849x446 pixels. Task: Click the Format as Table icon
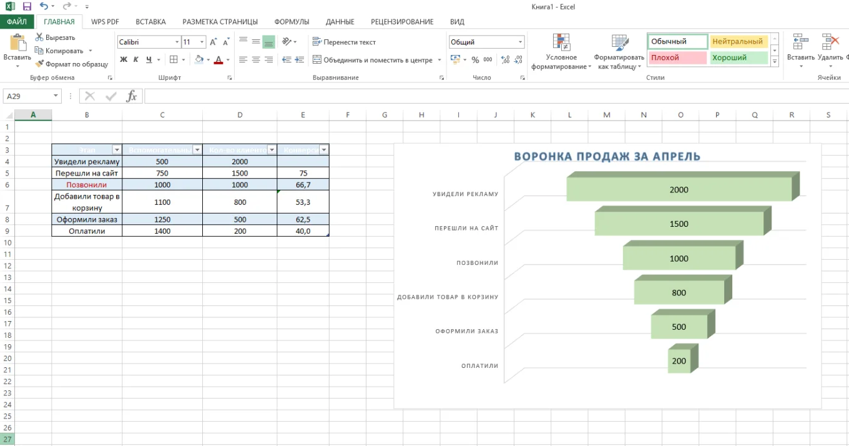tap(619, 42)
